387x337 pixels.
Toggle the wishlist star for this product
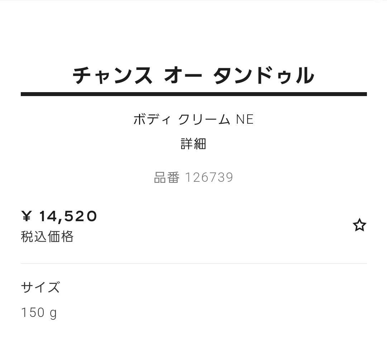359,225
